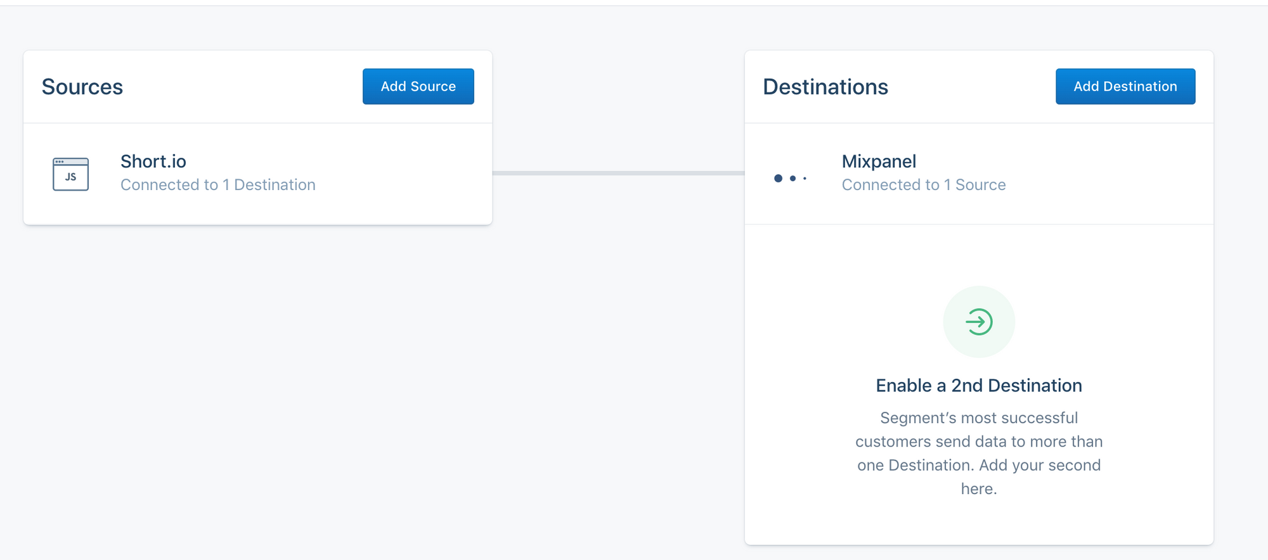Click the "Connected to 1 Destination" text
The width and height of the screenshot is (1268, 560).
point(217,185)
